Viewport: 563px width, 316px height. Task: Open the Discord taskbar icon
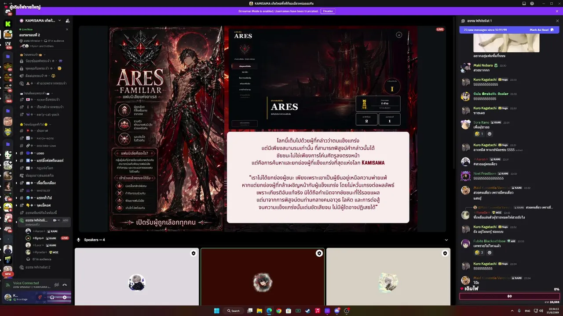coord(337,311)
